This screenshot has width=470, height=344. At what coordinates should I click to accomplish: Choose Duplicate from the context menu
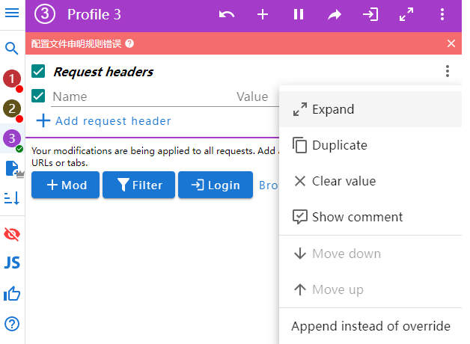[x=339, y=145]
